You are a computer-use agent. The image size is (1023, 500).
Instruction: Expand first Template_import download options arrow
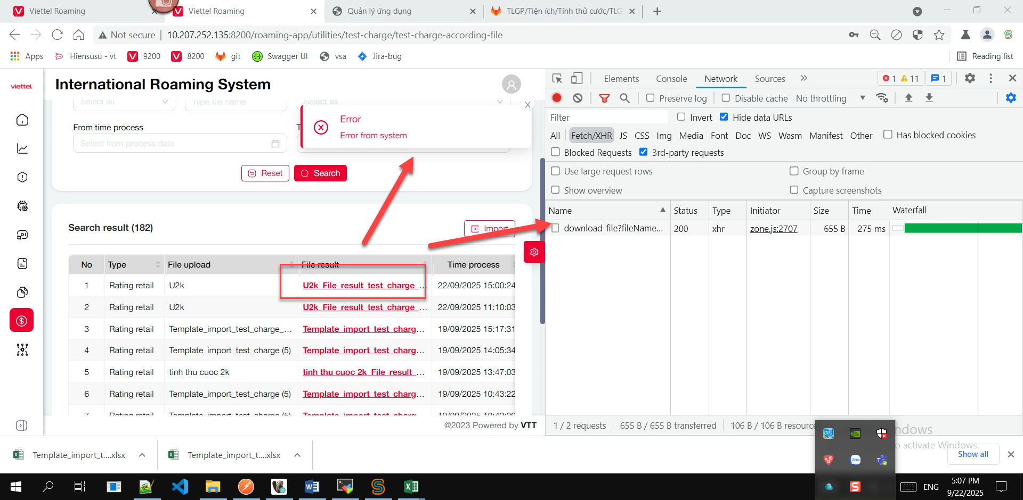coord(142,455)
